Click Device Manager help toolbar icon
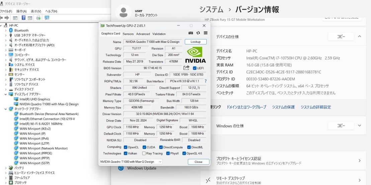This screenshot has width=371, height=185. click(23, 18)
